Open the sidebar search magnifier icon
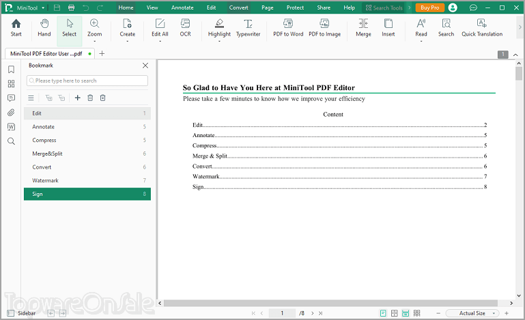This screenshot has width=525, height=320. (11, 141)
